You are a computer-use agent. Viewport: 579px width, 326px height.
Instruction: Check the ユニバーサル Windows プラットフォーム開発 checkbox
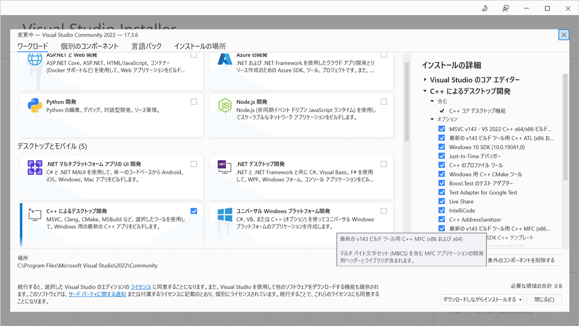click(x=384, y=211)
